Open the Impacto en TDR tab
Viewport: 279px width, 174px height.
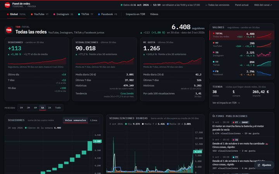click(135, 14)
